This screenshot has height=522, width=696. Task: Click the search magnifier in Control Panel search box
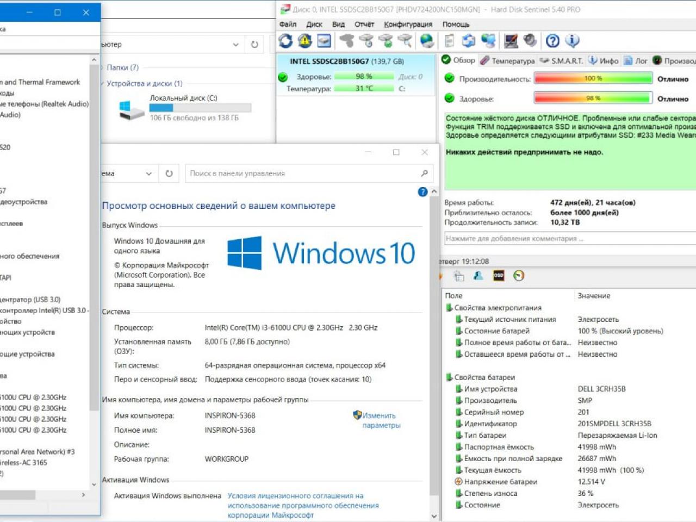point(424,173)
